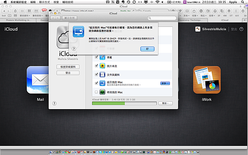Click the Back to My Mac row icon
Image resolution: width=248 pixels, height=155 pixels.
103,83
